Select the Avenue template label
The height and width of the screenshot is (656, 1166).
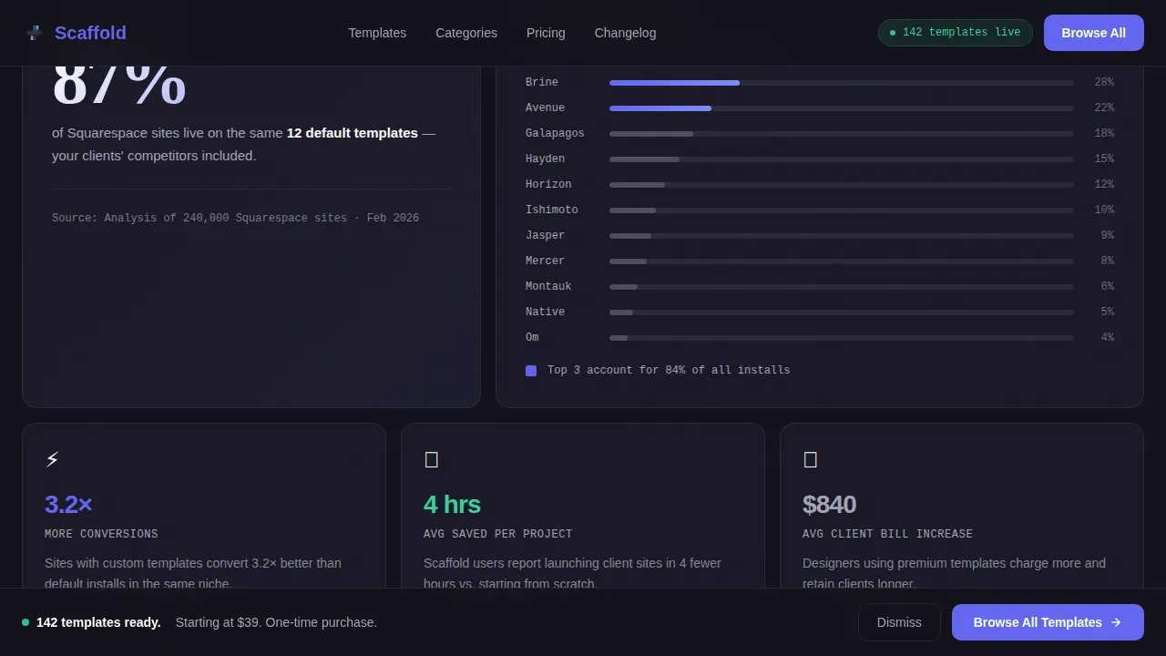545,108
